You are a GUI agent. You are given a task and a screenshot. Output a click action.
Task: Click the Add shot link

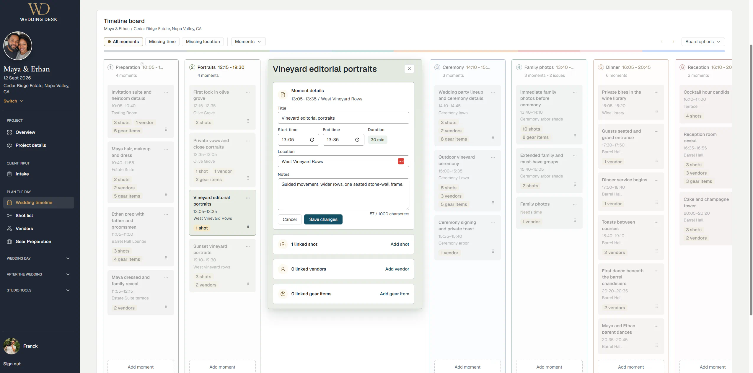tap(400, 244)
